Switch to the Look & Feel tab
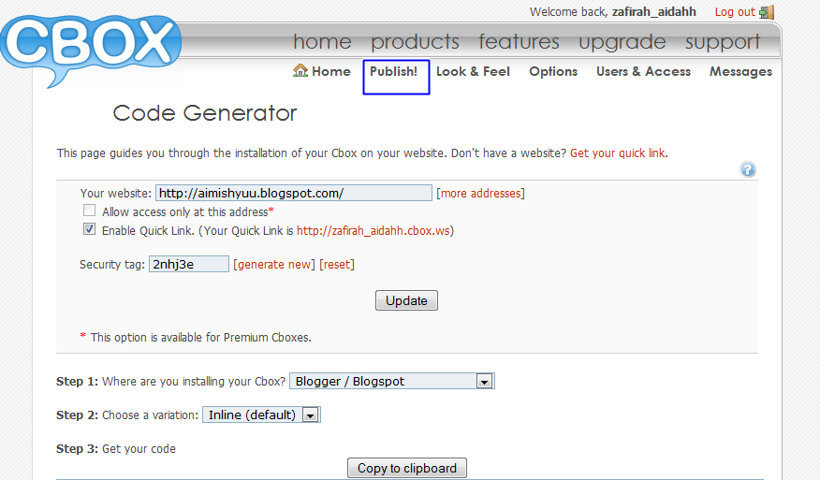820x480 pixels. click(x=473, y=71)
